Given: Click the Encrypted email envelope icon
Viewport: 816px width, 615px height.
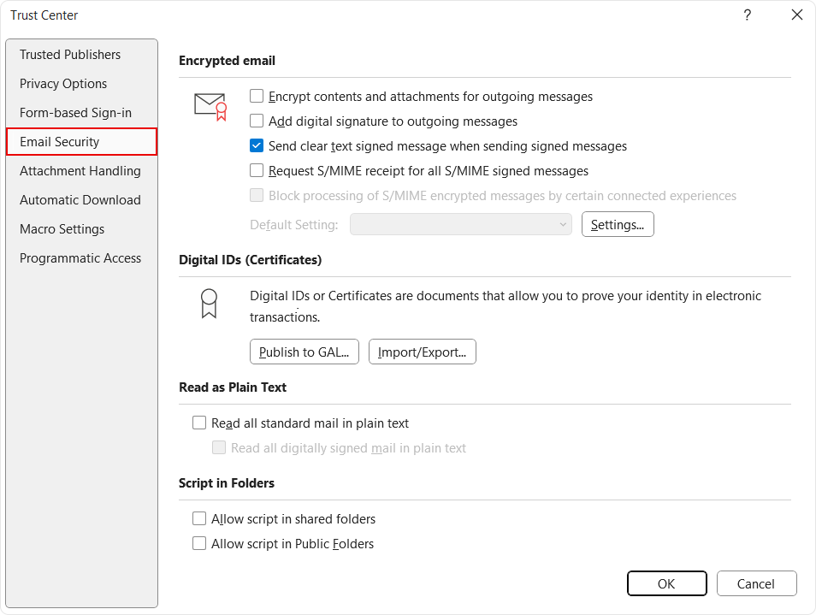Looking at the screenshot, I should (210, 106).
